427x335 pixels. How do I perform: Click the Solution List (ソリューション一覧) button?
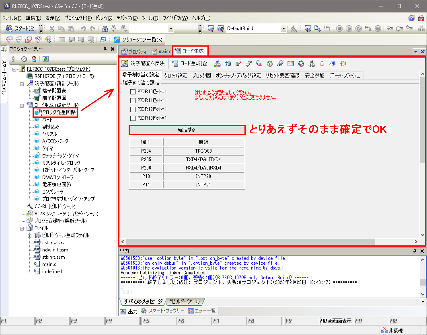138,40
